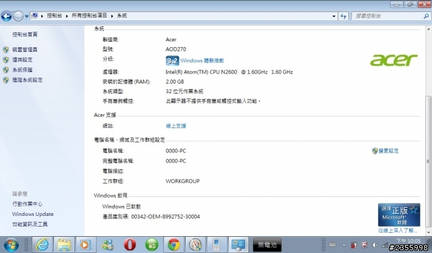Launch Opera browser from the taskbar

pos(130,245)
